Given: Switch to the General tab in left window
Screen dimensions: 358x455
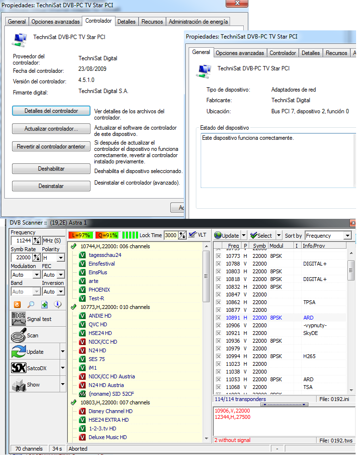Looking at the screenshot, I should (x=16, y=22).
